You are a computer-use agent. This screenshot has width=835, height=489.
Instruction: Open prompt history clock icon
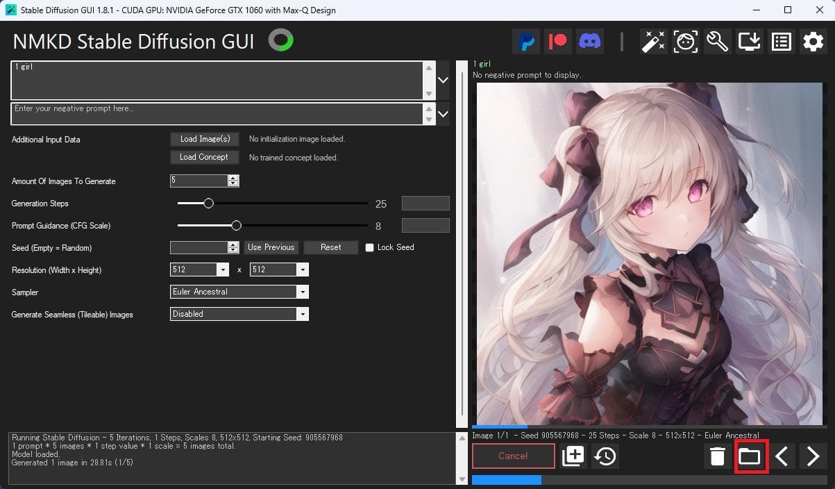(605, 456)
